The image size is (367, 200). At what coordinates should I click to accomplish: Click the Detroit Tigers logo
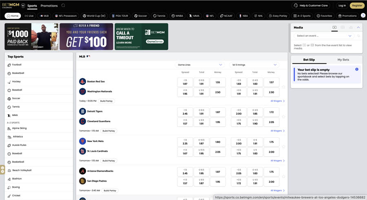(x=82, y=111)
